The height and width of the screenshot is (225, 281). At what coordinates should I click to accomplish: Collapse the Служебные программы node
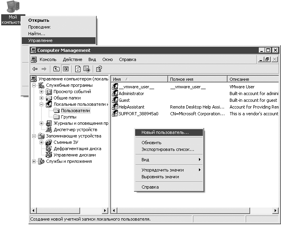[x=34, y=85]
